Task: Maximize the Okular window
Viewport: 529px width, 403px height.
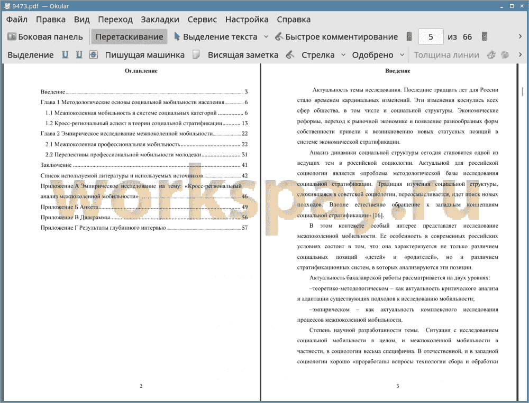Action: (512, 6)
